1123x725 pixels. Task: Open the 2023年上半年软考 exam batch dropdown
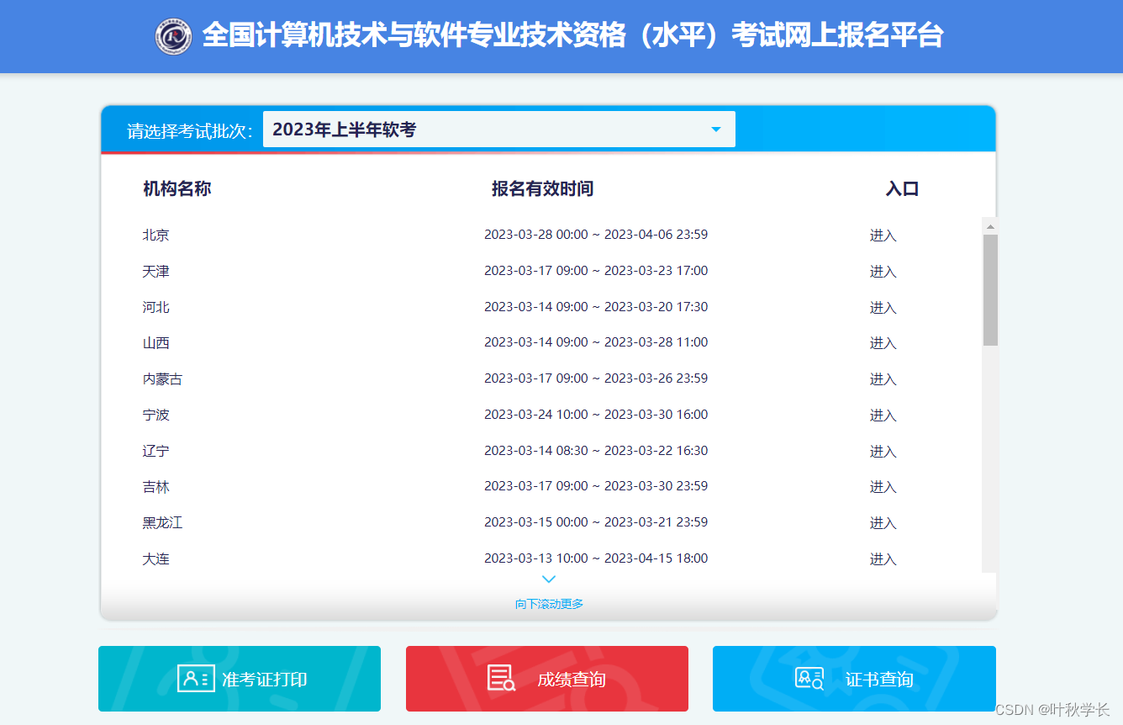499,130
